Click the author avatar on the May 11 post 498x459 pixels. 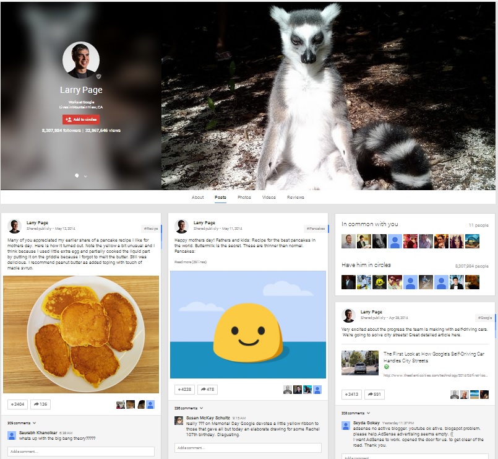(181, 226)
